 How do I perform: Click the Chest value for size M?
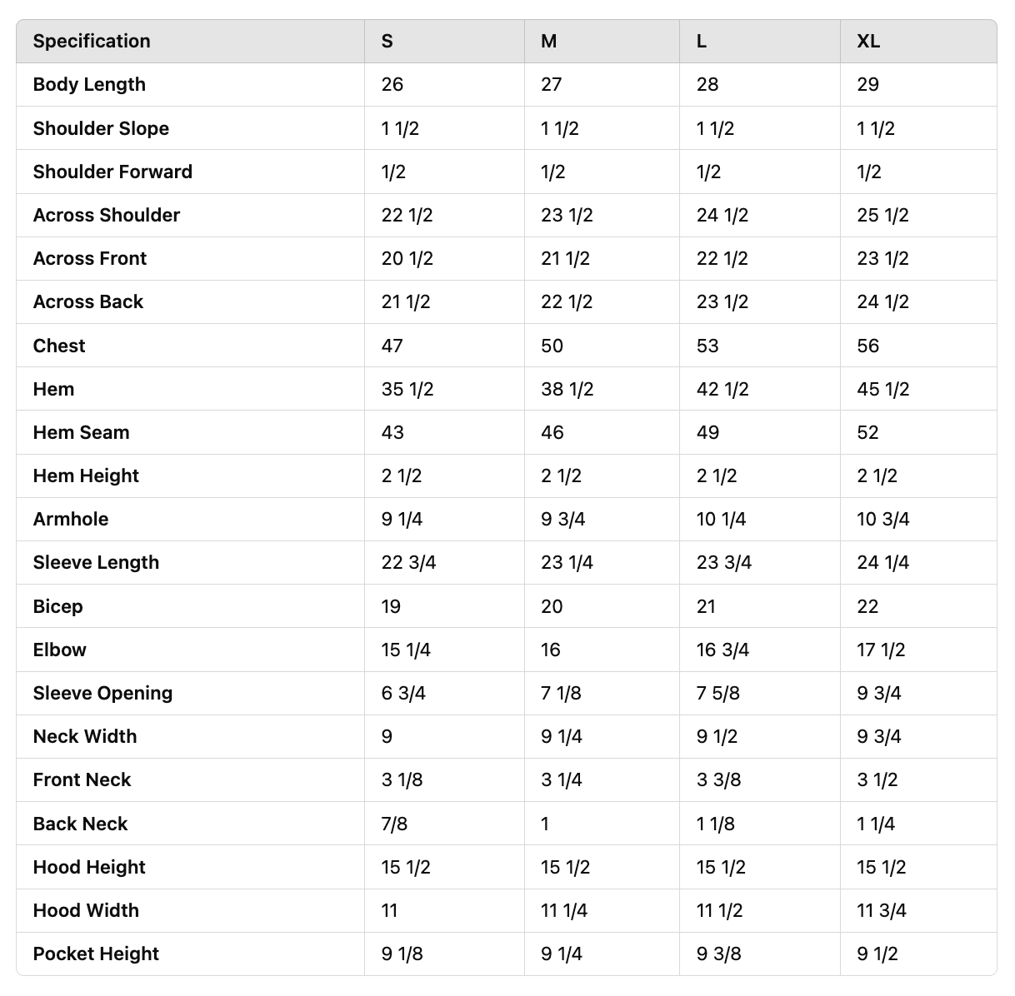552,346
